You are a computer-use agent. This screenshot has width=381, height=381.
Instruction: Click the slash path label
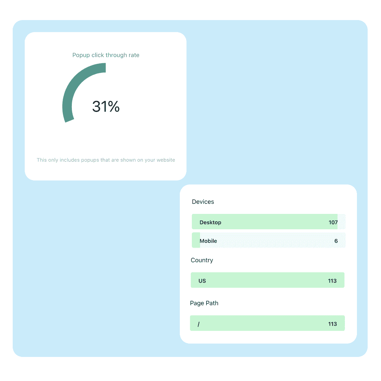pyautogui.click(x=199, y=324)
